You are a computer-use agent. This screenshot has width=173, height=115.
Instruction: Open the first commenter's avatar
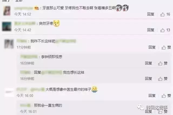pos(7,11)
